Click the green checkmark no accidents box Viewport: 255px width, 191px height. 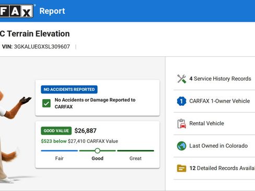coord(47,103)
